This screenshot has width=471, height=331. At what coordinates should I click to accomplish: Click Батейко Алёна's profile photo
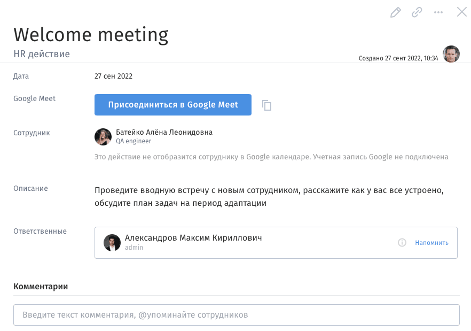(103, 137)
